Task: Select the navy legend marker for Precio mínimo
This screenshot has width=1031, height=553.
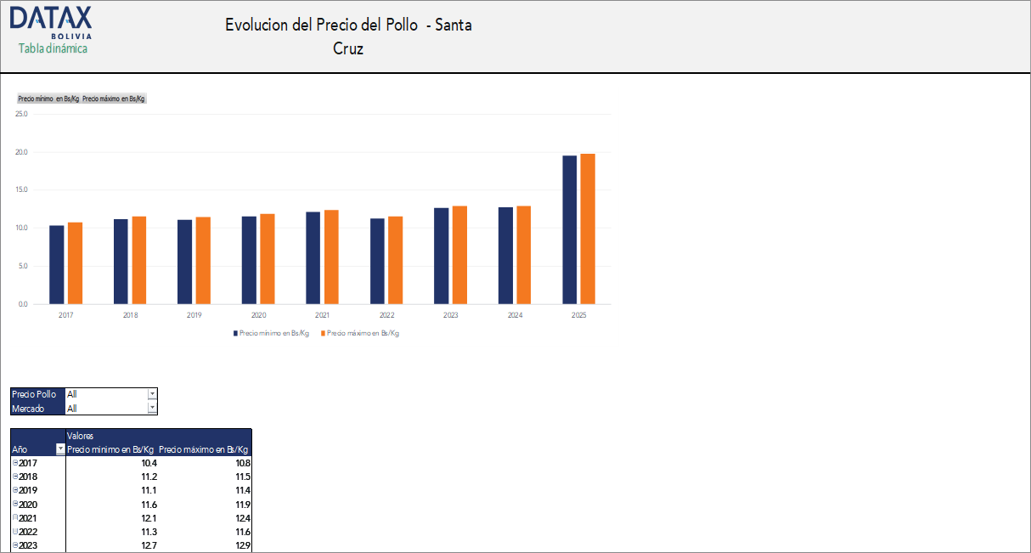Action: point(235,332)
